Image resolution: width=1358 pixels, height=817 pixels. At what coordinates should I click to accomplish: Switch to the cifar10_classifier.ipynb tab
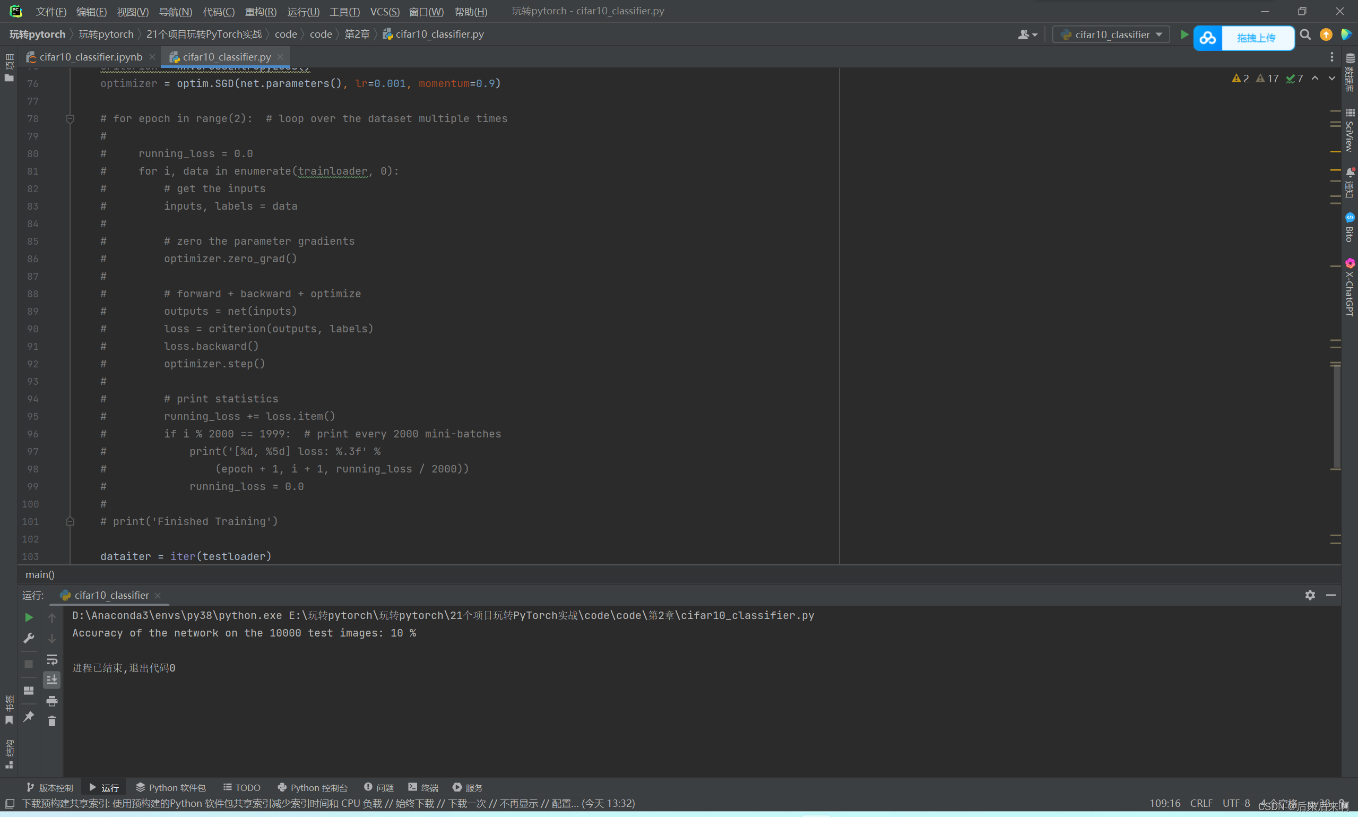click(x=91, y=57)
